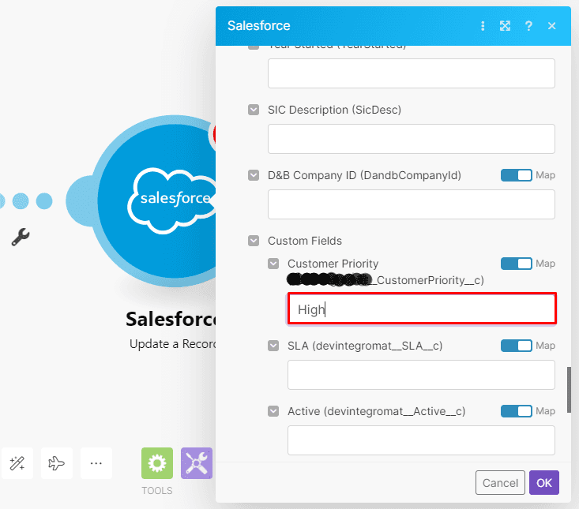This screenshot has width=579, height=509.
Task: Focus the SIC Description input box
Action: coord(412,139)
